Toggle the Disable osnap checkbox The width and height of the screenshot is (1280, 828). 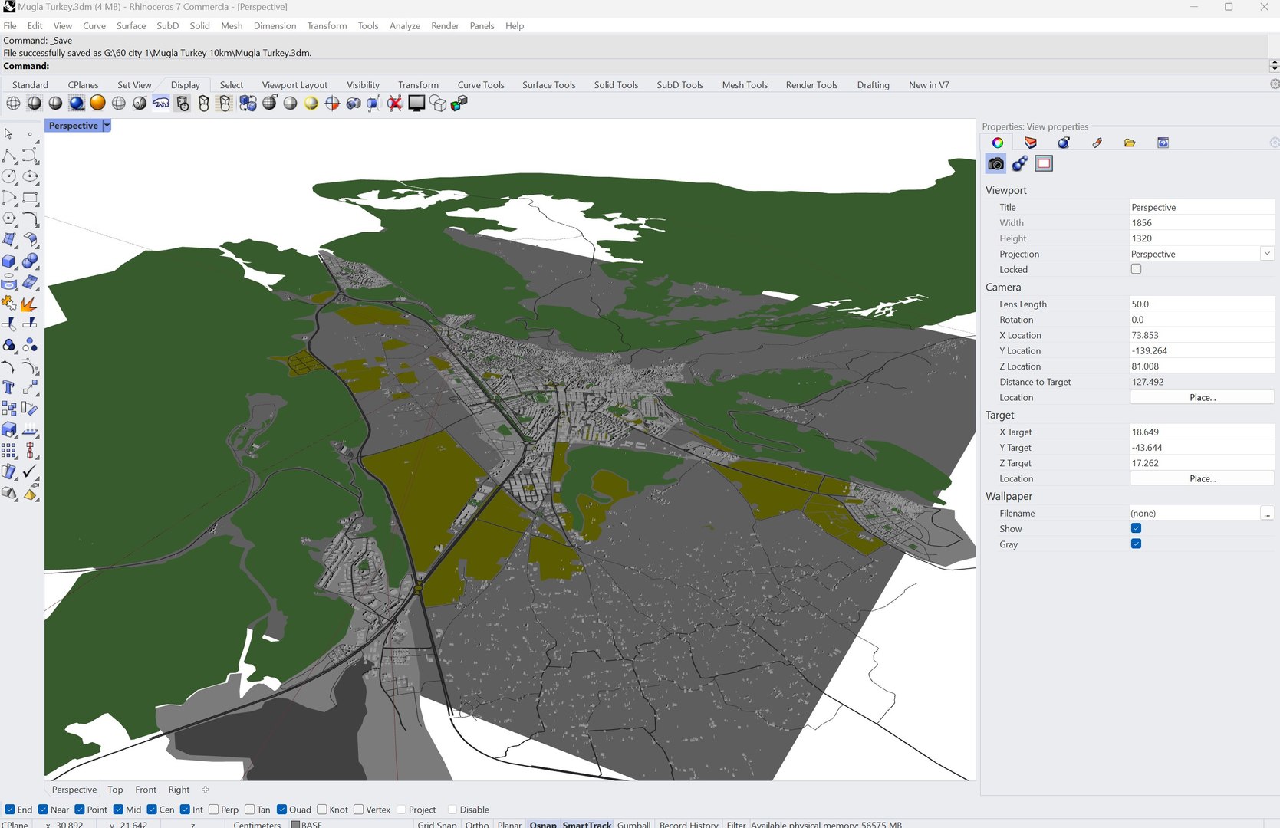click(453, 810)
